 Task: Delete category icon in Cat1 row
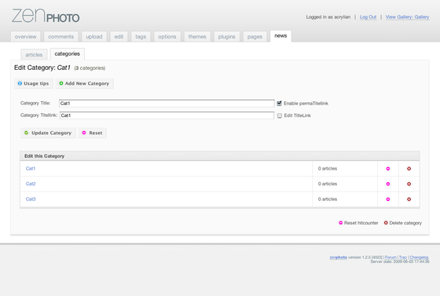[x=409, y=169]
